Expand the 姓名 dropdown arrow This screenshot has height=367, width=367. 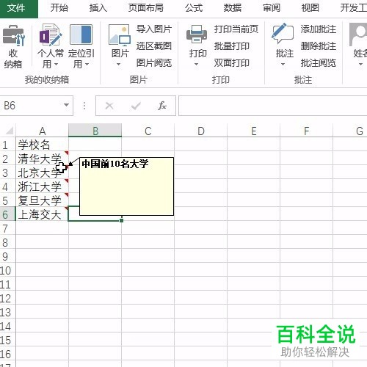pos(360,65)
